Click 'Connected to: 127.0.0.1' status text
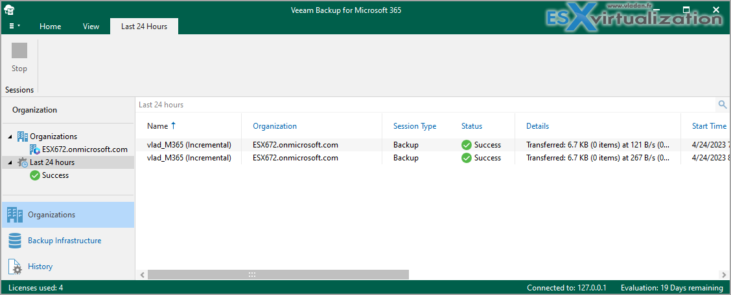Image resolution: width=731 pixels, height=295 pixels. [x=568, y=287]
